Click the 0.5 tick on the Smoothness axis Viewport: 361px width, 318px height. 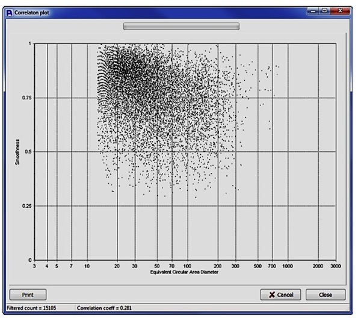(x=28, y=152)
